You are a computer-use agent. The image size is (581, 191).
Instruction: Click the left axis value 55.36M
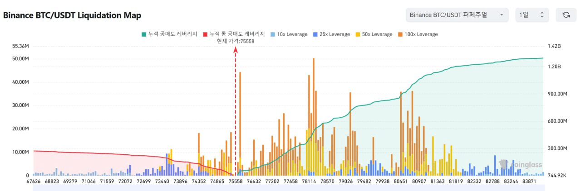coord(20,46)
